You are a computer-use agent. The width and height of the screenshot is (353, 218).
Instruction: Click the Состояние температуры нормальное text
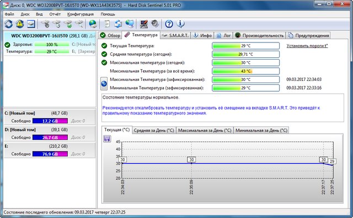coord(141,97)
